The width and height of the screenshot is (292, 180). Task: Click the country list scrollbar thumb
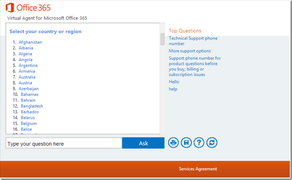(x=163, y=39)
